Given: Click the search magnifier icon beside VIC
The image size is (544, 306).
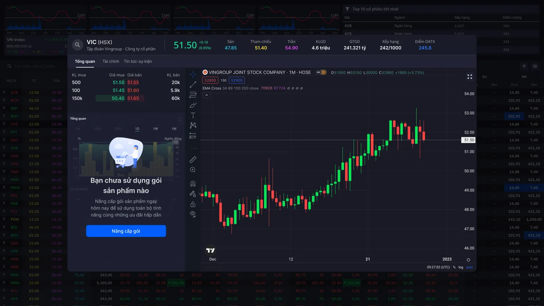Looking at the screenshot, I should tap(77, 45).
